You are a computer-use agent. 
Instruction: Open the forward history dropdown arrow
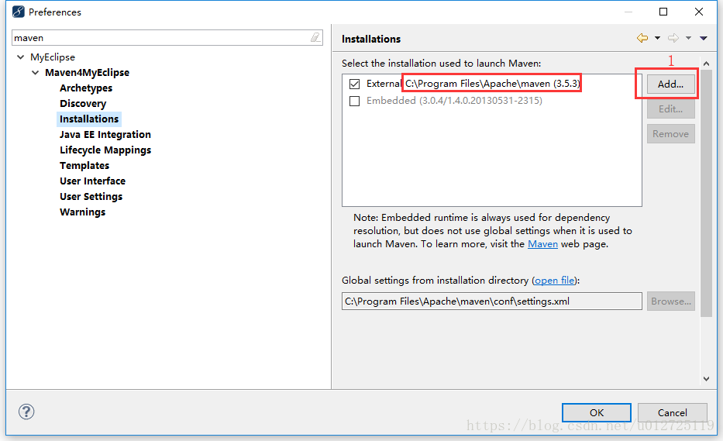coord(688,38)
